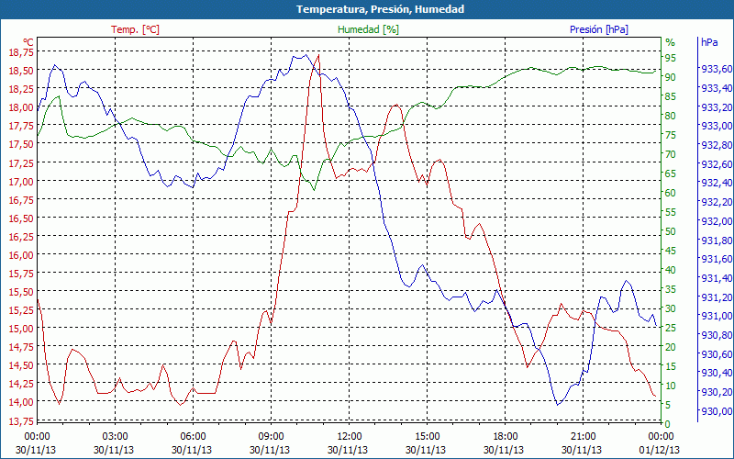
Task: Click the 12:00 time axis label
Action: (x=350, y=437)
